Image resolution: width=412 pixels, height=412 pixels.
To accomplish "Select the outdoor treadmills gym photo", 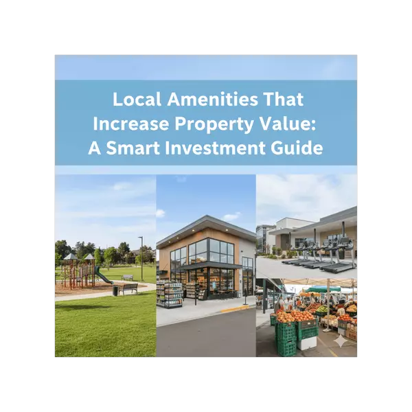I will coord(307,226).
